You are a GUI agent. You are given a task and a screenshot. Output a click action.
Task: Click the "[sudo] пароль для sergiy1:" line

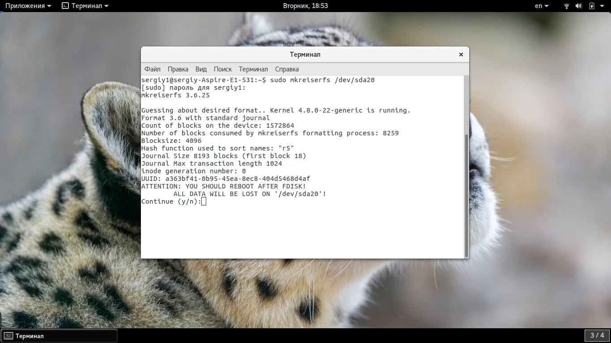194,88
